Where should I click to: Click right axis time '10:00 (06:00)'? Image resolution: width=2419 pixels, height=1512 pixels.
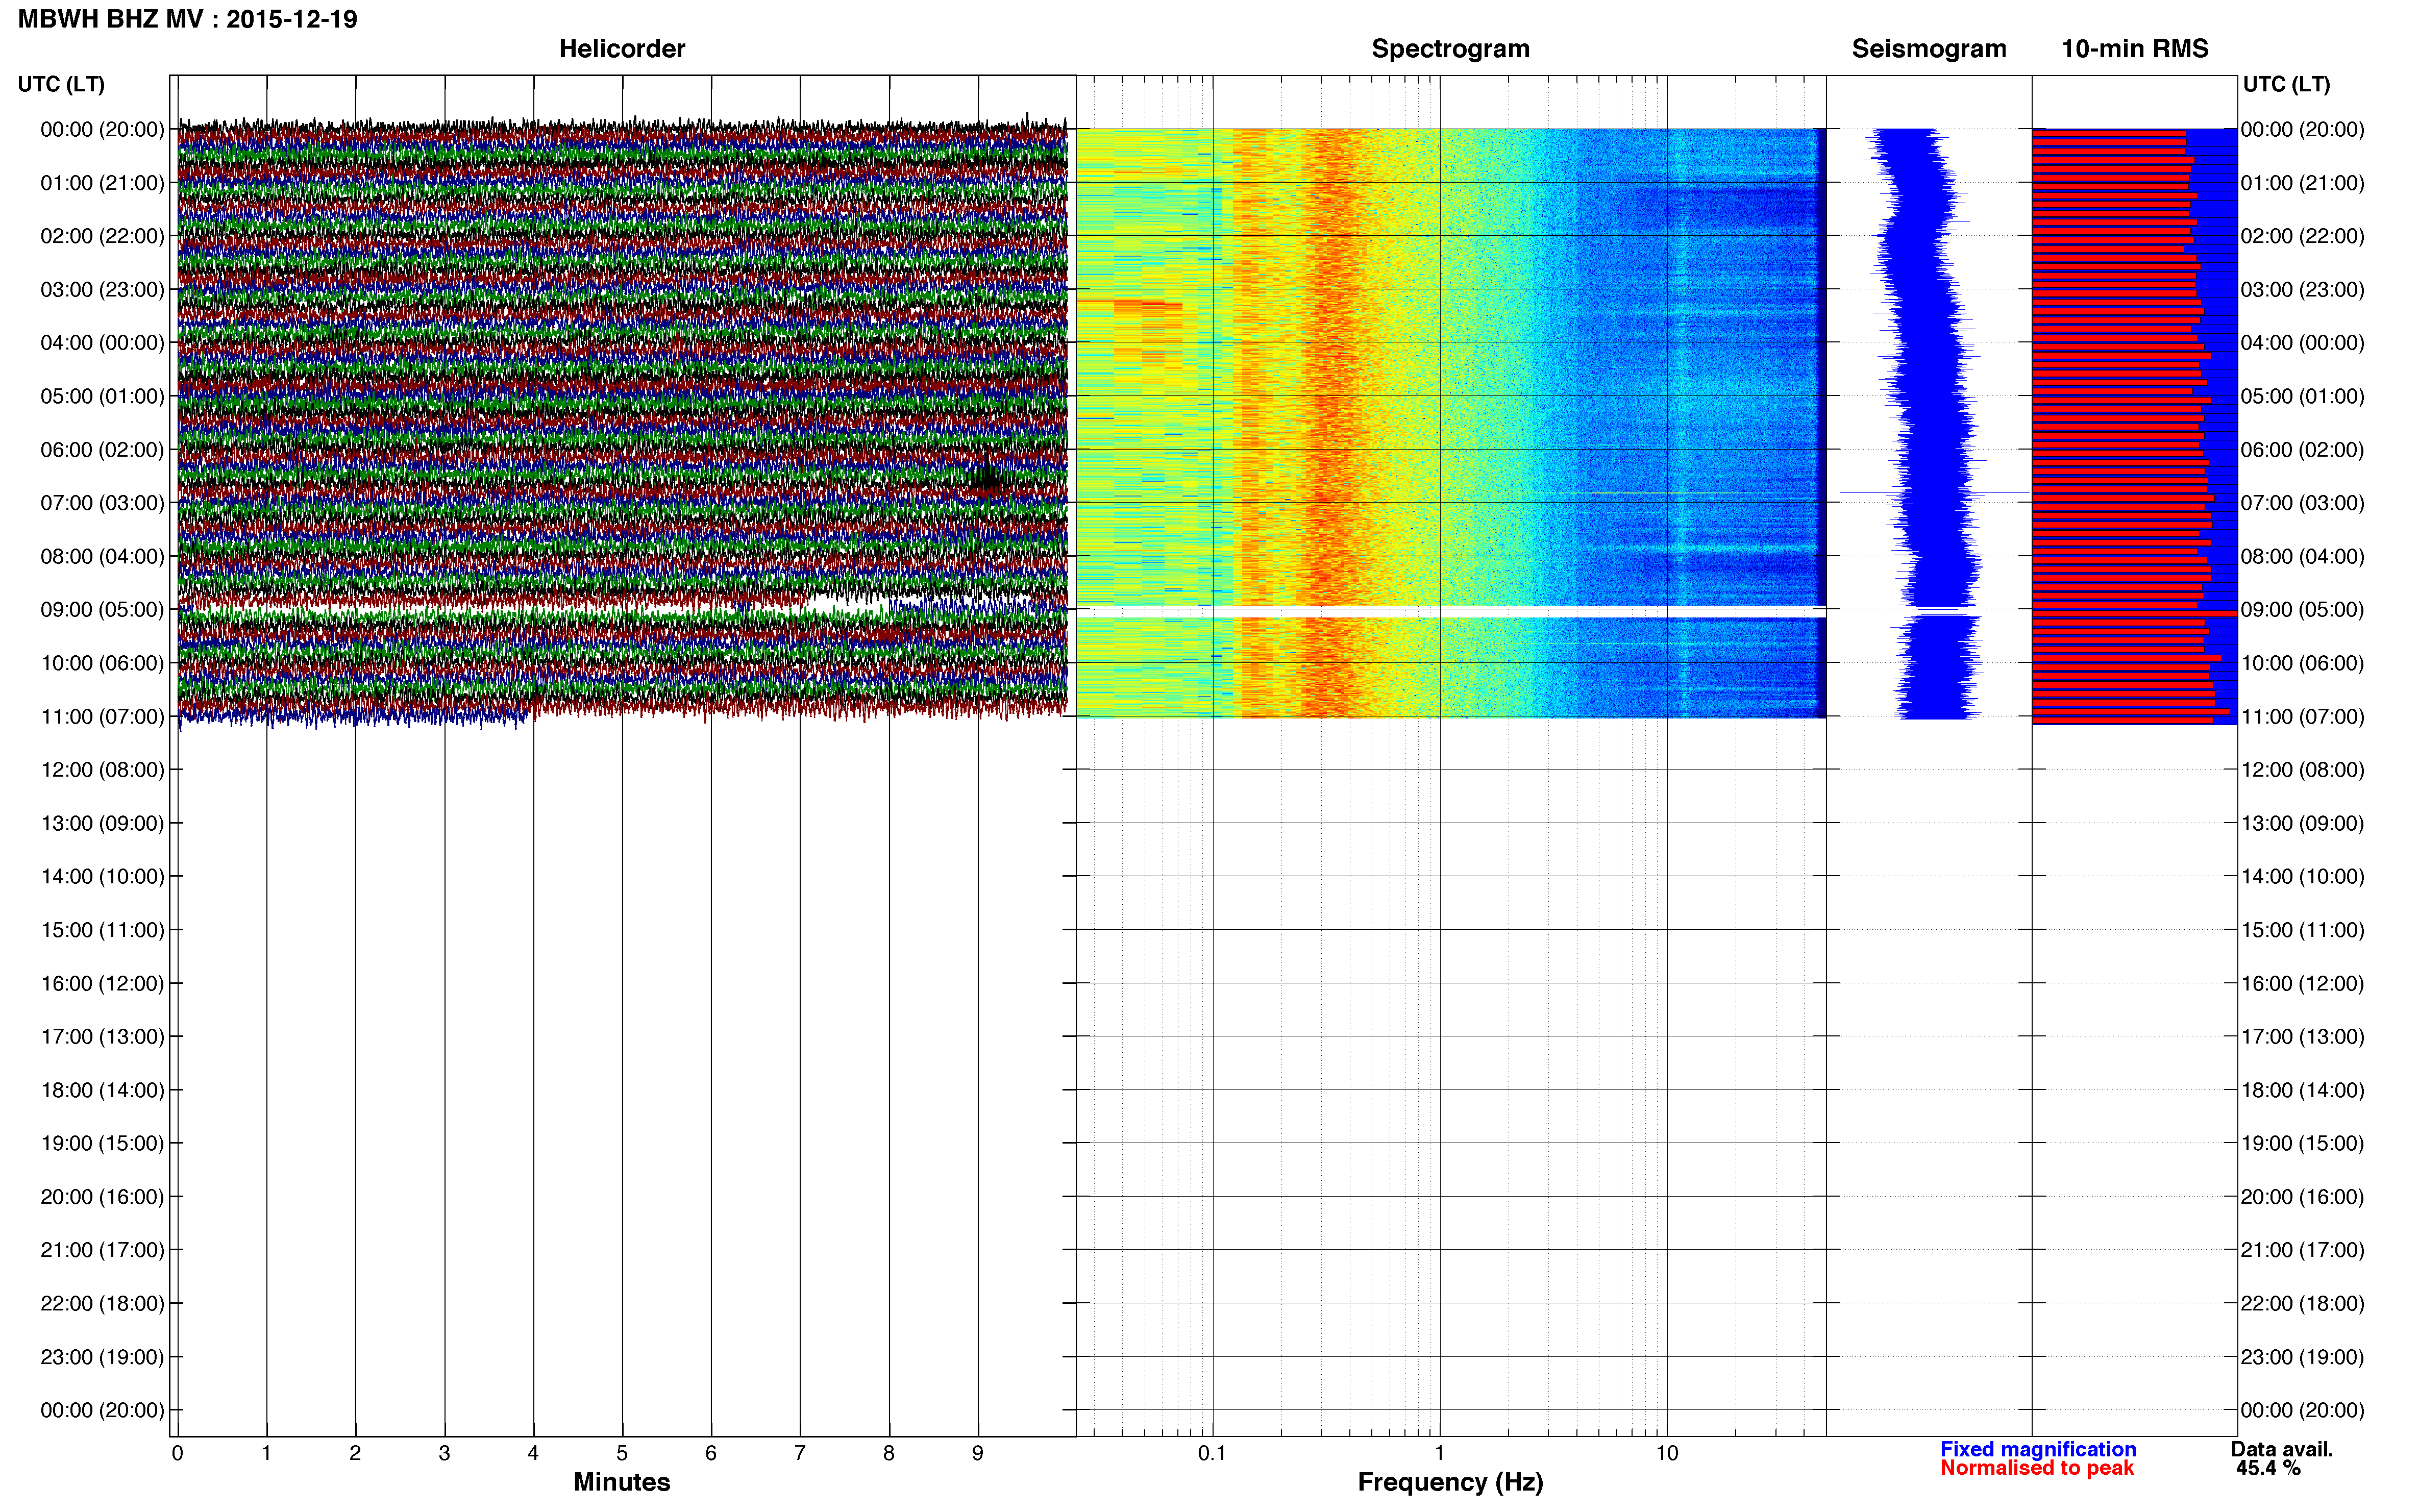(x=2302, y=663)
